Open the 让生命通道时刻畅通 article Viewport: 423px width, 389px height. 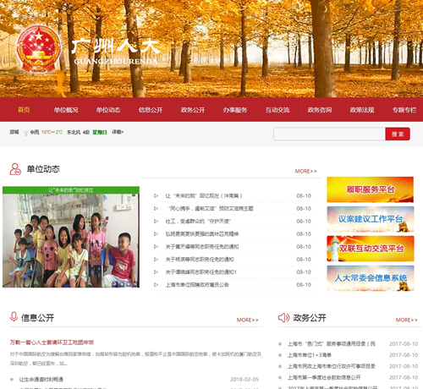[41, 380]
